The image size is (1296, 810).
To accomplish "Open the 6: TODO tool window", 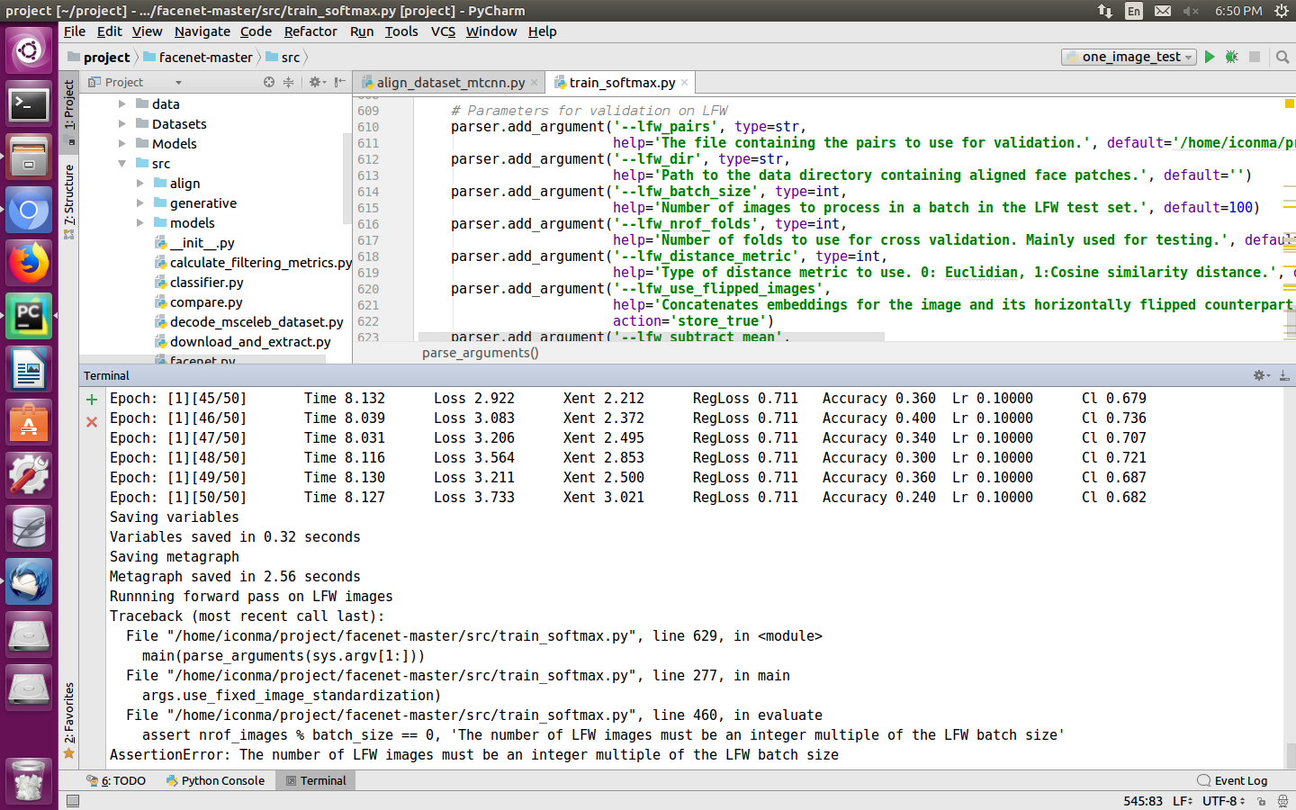I will pyautogui.click(x=116, y=780).
